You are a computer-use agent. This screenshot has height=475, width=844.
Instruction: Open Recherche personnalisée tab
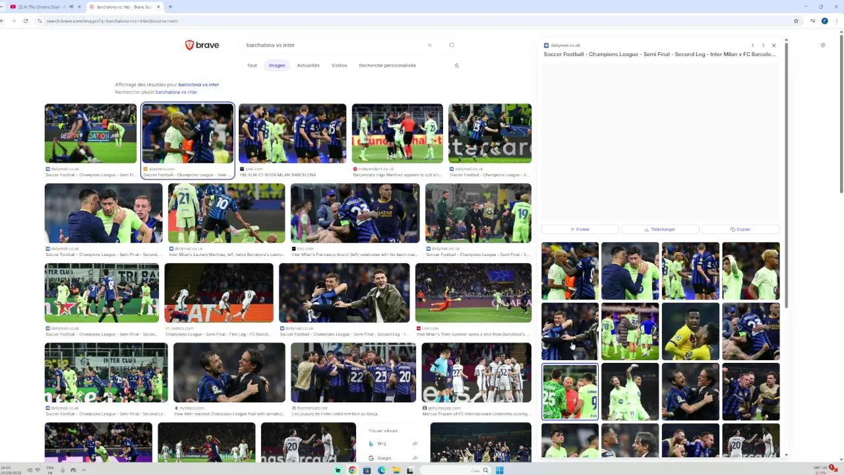point(387,65)
